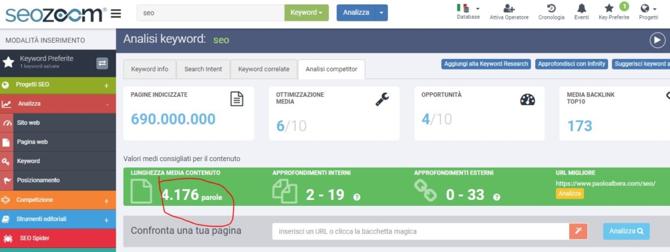Collapse the Analizza sidebar section
This screenshot has height=252, width=670.
107,105
